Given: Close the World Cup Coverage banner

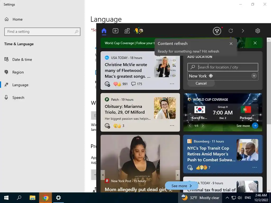Looking at the screenshot, I should [255, 43].
